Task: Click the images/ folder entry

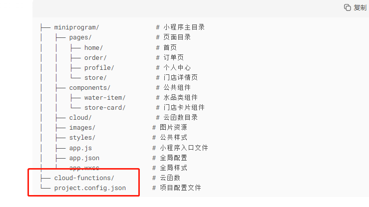Action: coord(82,128)
